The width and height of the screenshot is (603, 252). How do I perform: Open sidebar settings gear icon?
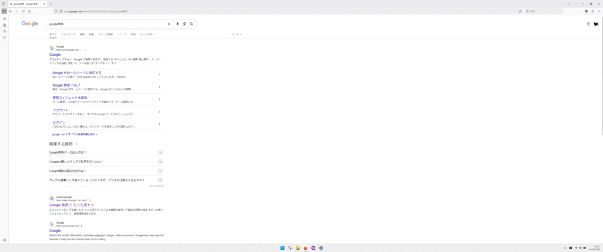(4, 240)
